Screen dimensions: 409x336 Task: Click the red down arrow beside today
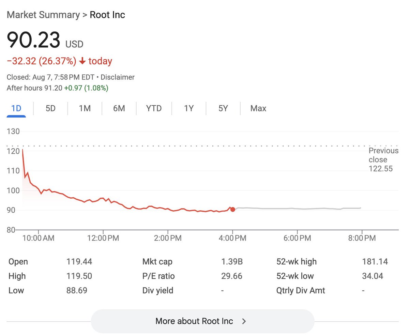[82, 61]
